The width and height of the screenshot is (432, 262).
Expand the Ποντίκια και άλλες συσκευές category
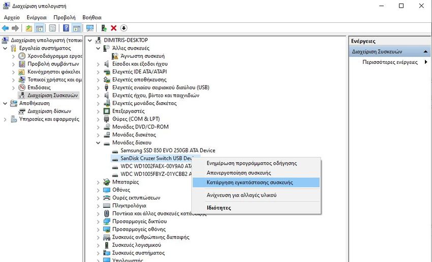(98, 213)
